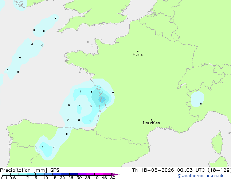The width and height of the screenshot is (231, 179).
Task: Select the 30–35 mm purple legend swatch
Action: (82, 174)
